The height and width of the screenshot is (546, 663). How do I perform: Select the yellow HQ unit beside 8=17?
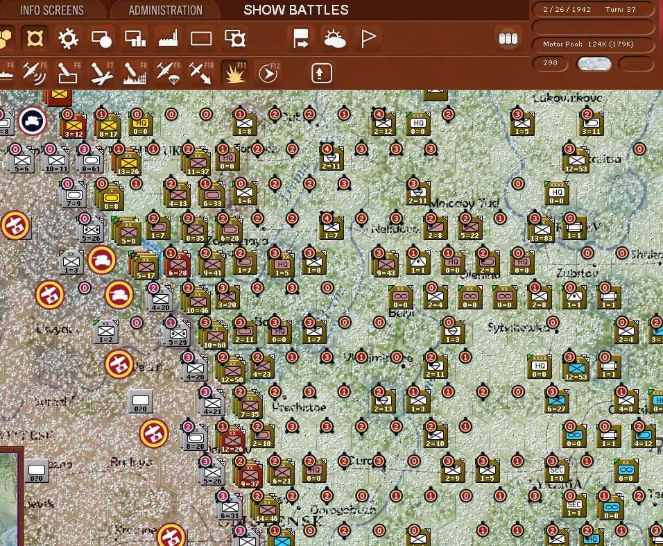tap(141, 124)
